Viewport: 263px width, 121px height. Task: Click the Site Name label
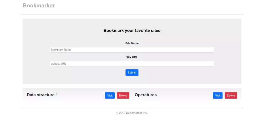pos(132,43)
